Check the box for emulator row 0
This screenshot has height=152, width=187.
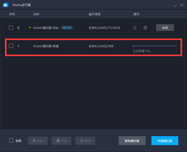tap(11, 28)
